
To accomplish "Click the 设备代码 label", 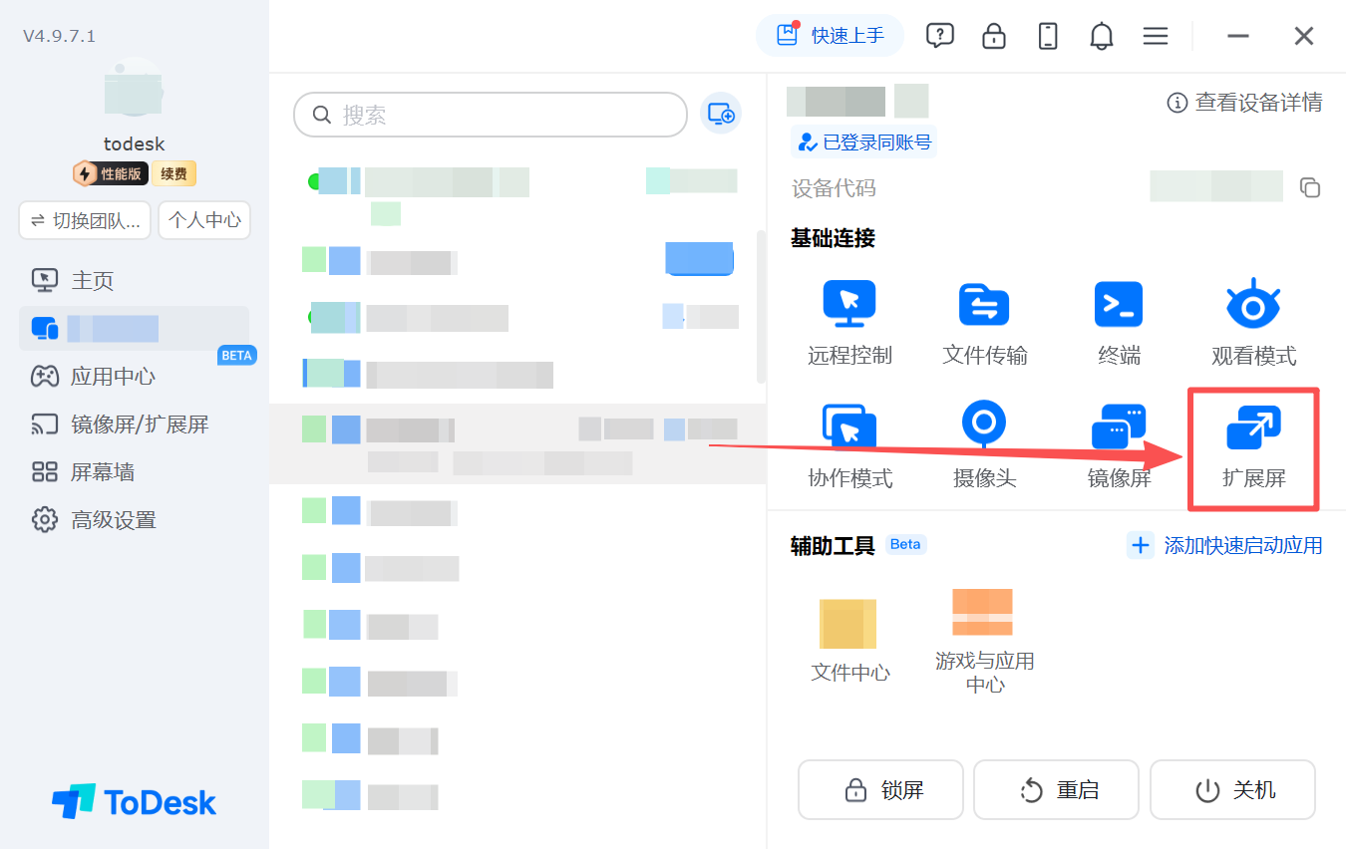I will [x=834, y=188].
